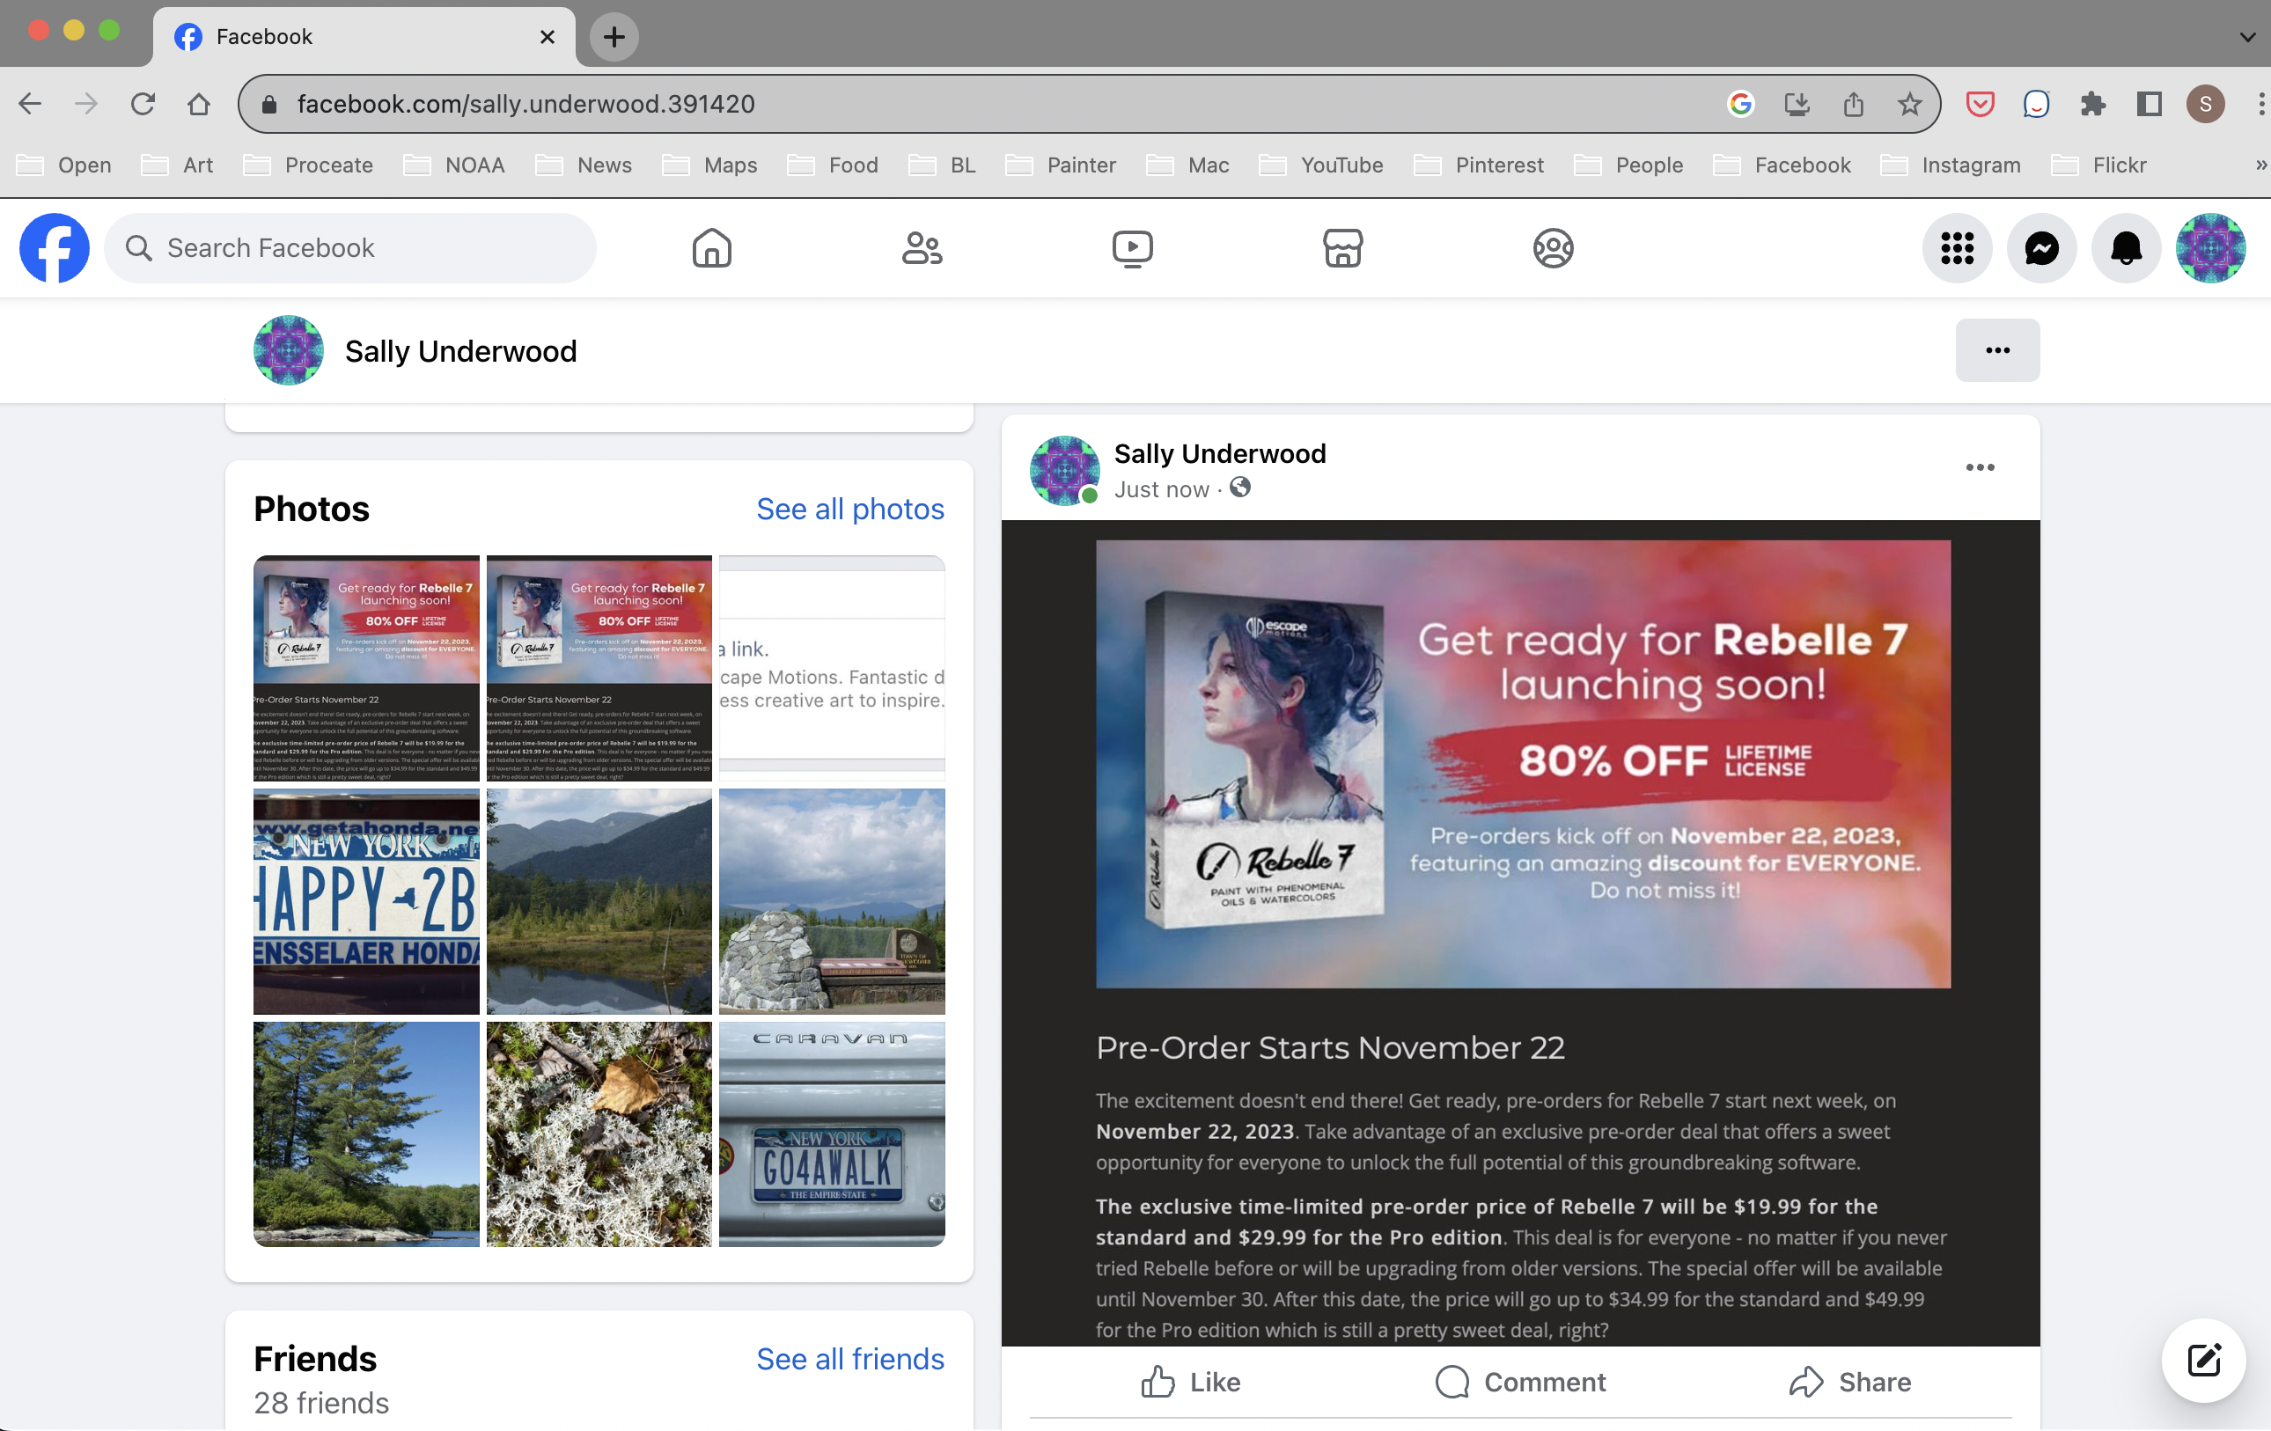Open the Pinterest bookmarks folder
Viewport: 2271px width, 1431px height.
point(1479,165)
